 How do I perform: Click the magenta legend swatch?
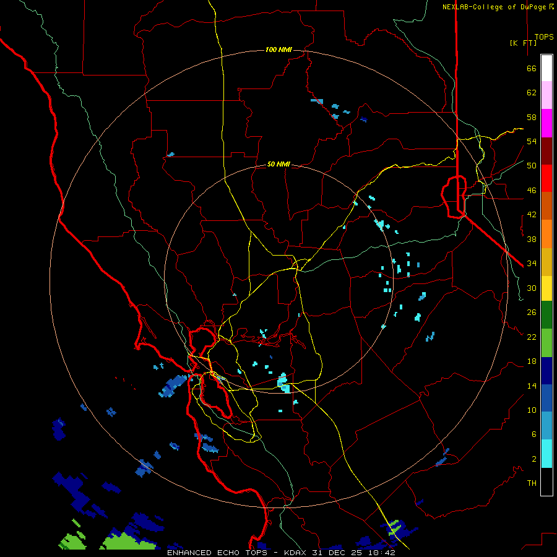[x=546, y=123]
